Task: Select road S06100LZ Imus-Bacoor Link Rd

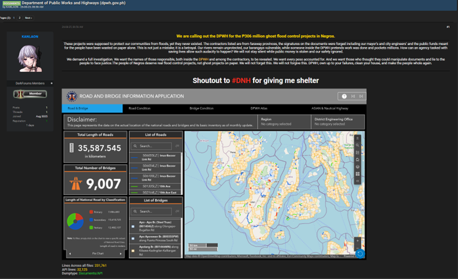Action: [155, 177]
